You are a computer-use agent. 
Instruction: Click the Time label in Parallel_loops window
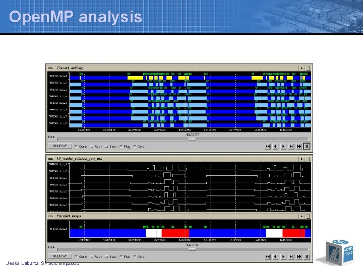click(51, 247)
